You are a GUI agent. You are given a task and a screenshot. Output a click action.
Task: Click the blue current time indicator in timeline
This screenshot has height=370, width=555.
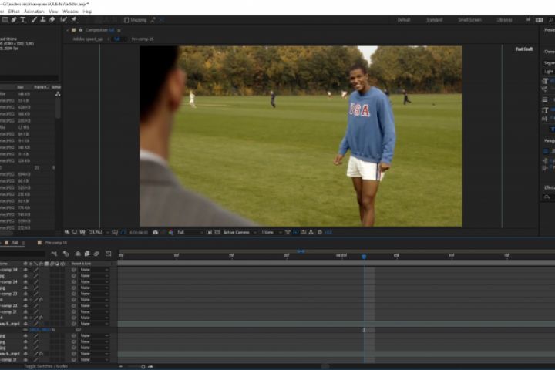point(364,257)
